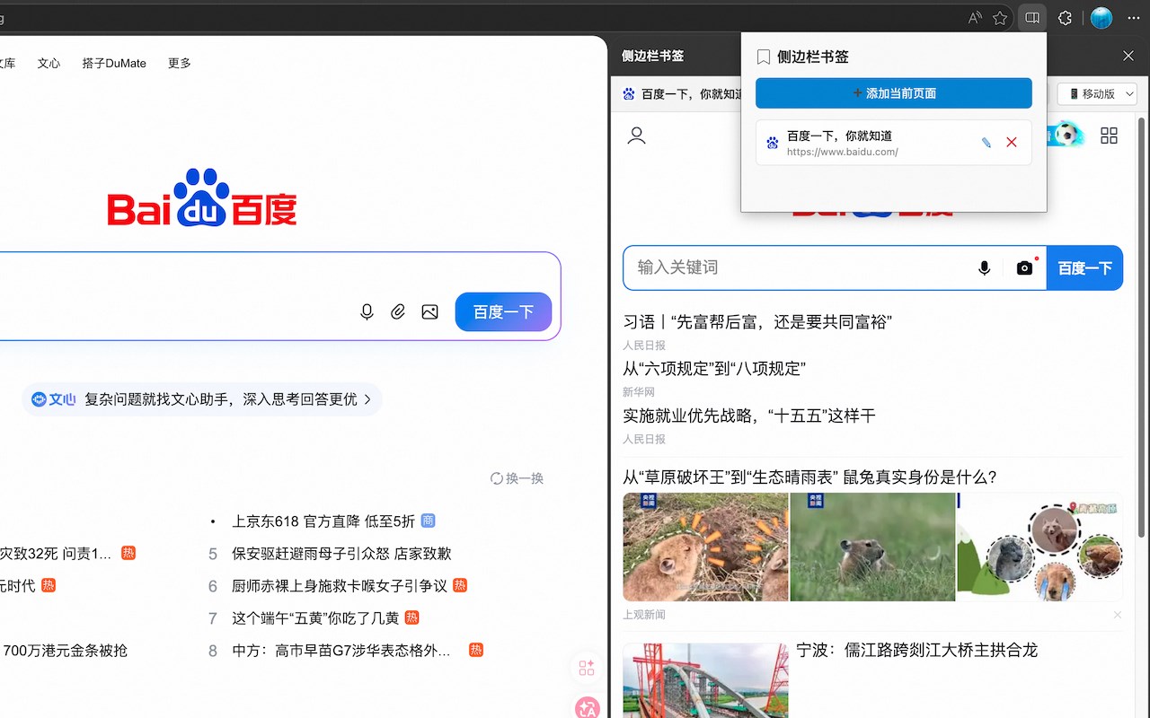Image resolution: width=1150 pixels, height=718 pixels.
Task: Open the browser Extensions puzzle icon
Action: (x=1066, y=18)
